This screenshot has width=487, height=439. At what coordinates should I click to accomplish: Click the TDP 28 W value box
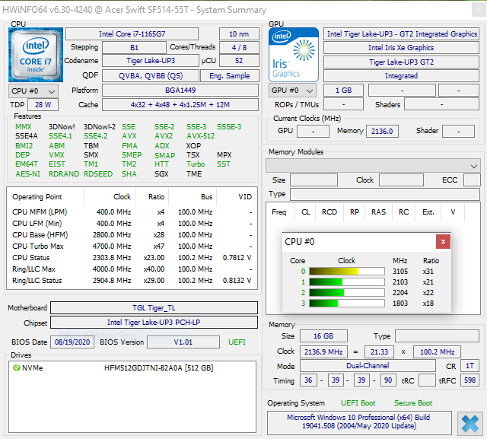[43, 105]
